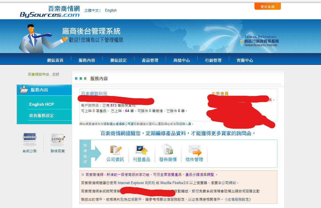Open the 網站首頁 menu
321x208 pixels.
[x=55, y=60]
